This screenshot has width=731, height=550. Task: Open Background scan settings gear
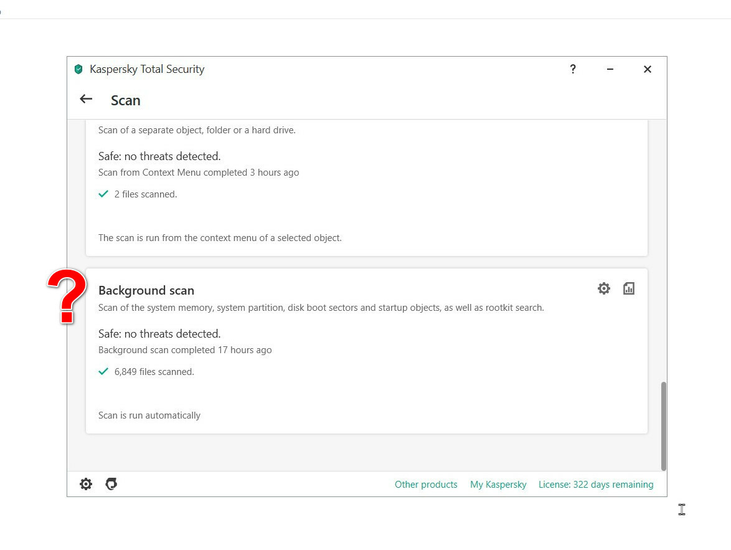click(x=604, y=288)
